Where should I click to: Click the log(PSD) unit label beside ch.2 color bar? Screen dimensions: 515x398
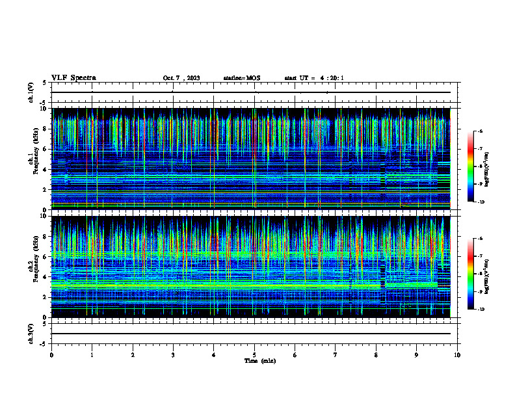point(487,277)
